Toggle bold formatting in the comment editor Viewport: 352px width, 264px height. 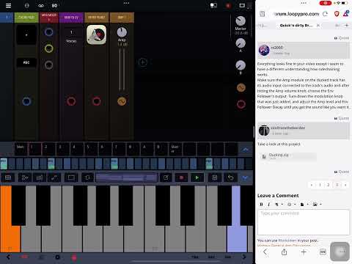click(261, 205)
